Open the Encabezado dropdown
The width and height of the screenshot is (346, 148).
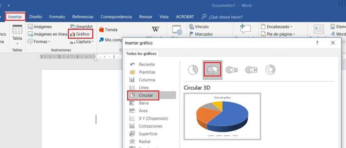point(277,27)
